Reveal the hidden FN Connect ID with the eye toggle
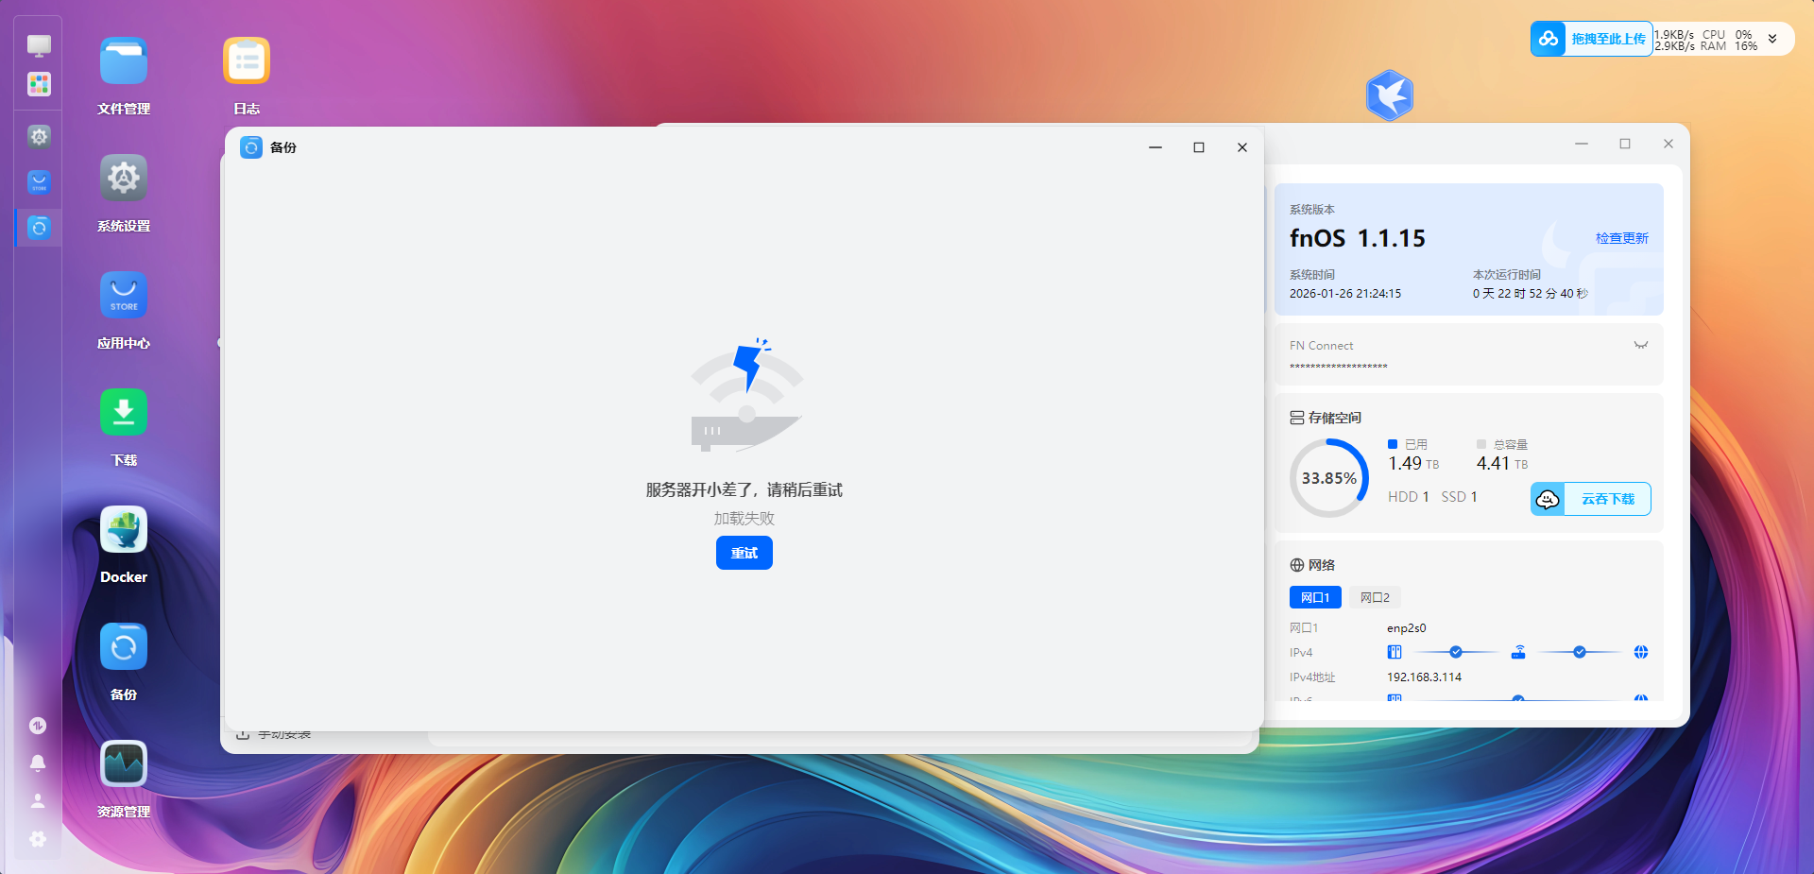1814x874 pixels. pyautogui.click(x=1641, y=345)
